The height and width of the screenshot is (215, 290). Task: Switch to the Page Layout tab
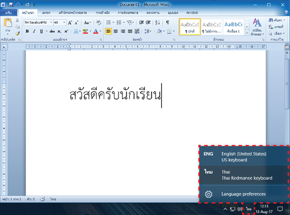(73, 13)
